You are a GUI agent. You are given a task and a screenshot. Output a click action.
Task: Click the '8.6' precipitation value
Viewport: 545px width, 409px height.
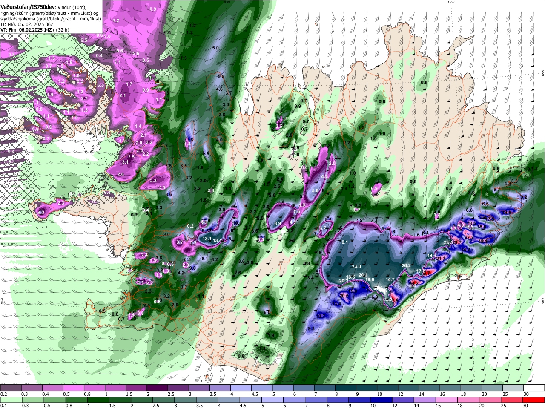point(169,194)
